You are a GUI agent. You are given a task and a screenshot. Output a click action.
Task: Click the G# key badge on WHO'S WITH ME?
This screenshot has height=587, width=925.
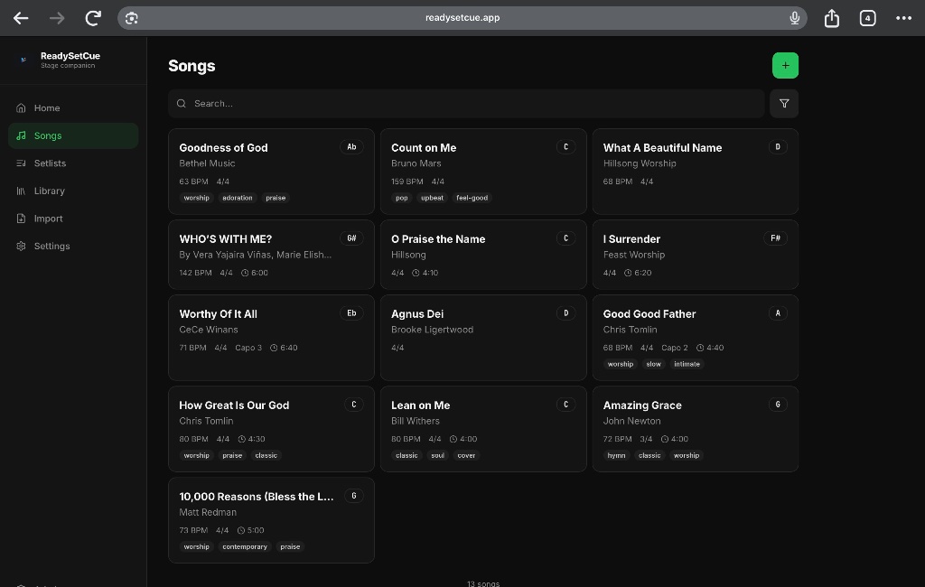[x=351, y=238]
